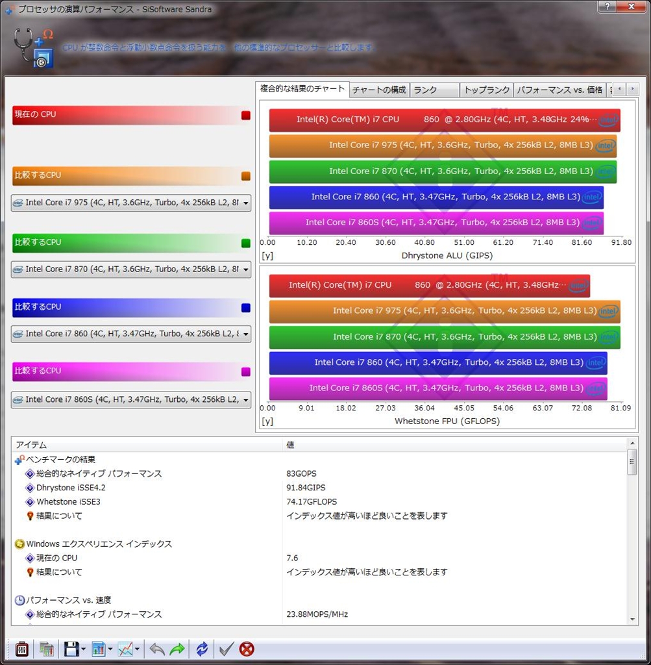
Task: Click the Whetstone FPU (GFLOPS) axis label
Action: click(x=447, y=421)
